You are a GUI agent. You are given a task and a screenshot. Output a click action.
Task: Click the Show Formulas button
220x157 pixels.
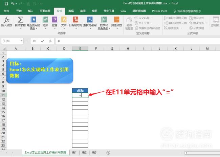[196, 18]
